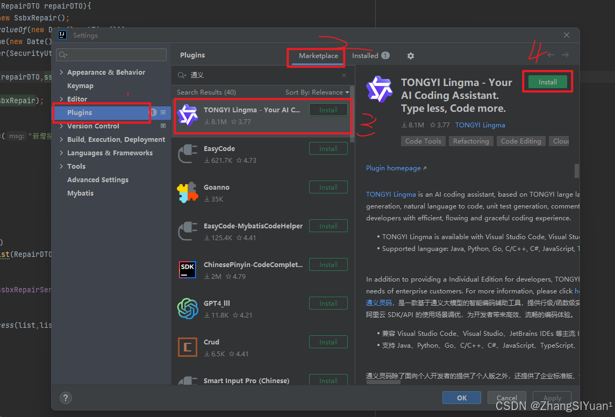Screen dimensions: 615x417
Task: Focus the settings search field
Action: coord(111,55)
